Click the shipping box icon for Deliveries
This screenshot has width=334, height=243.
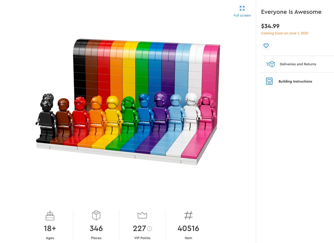[270, 64]
